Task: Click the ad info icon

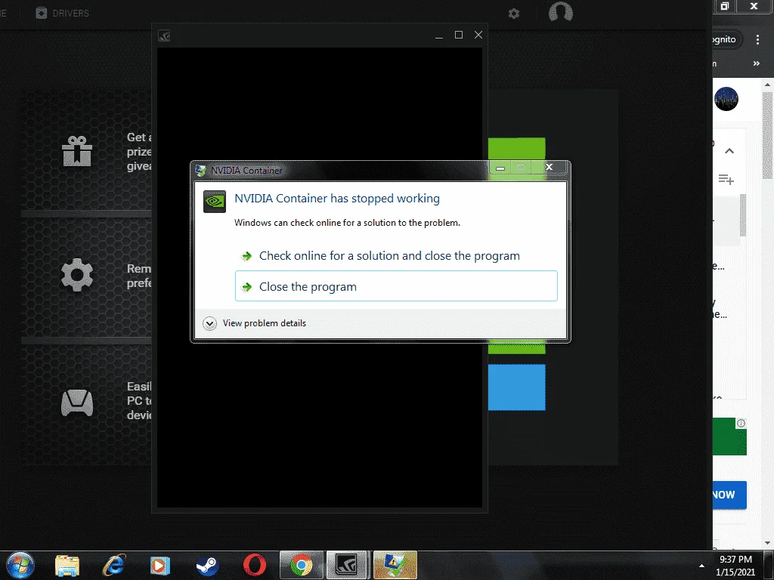Action: [x=741, y=423]
